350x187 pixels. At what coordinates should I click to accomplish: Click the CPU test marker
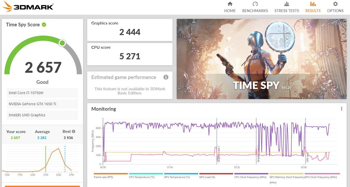click(x=308, y=157)
